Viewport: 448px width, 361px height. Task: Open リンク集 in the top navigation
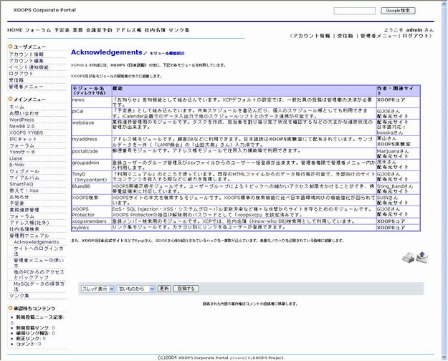coord(179,30)
